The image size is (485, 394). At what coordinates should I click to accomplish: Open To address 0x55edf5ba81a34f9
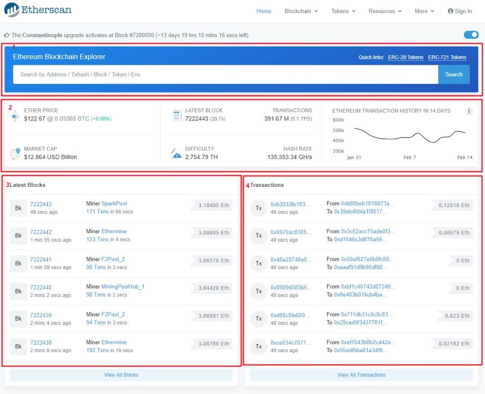tap(360, 350)
